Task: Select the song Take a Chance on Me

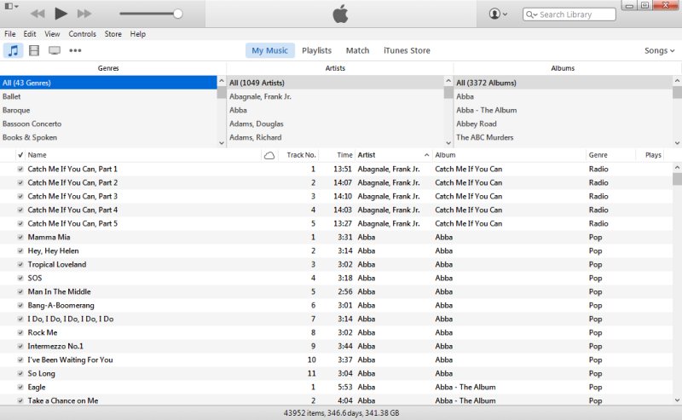Action: click(x=63, y=401)
